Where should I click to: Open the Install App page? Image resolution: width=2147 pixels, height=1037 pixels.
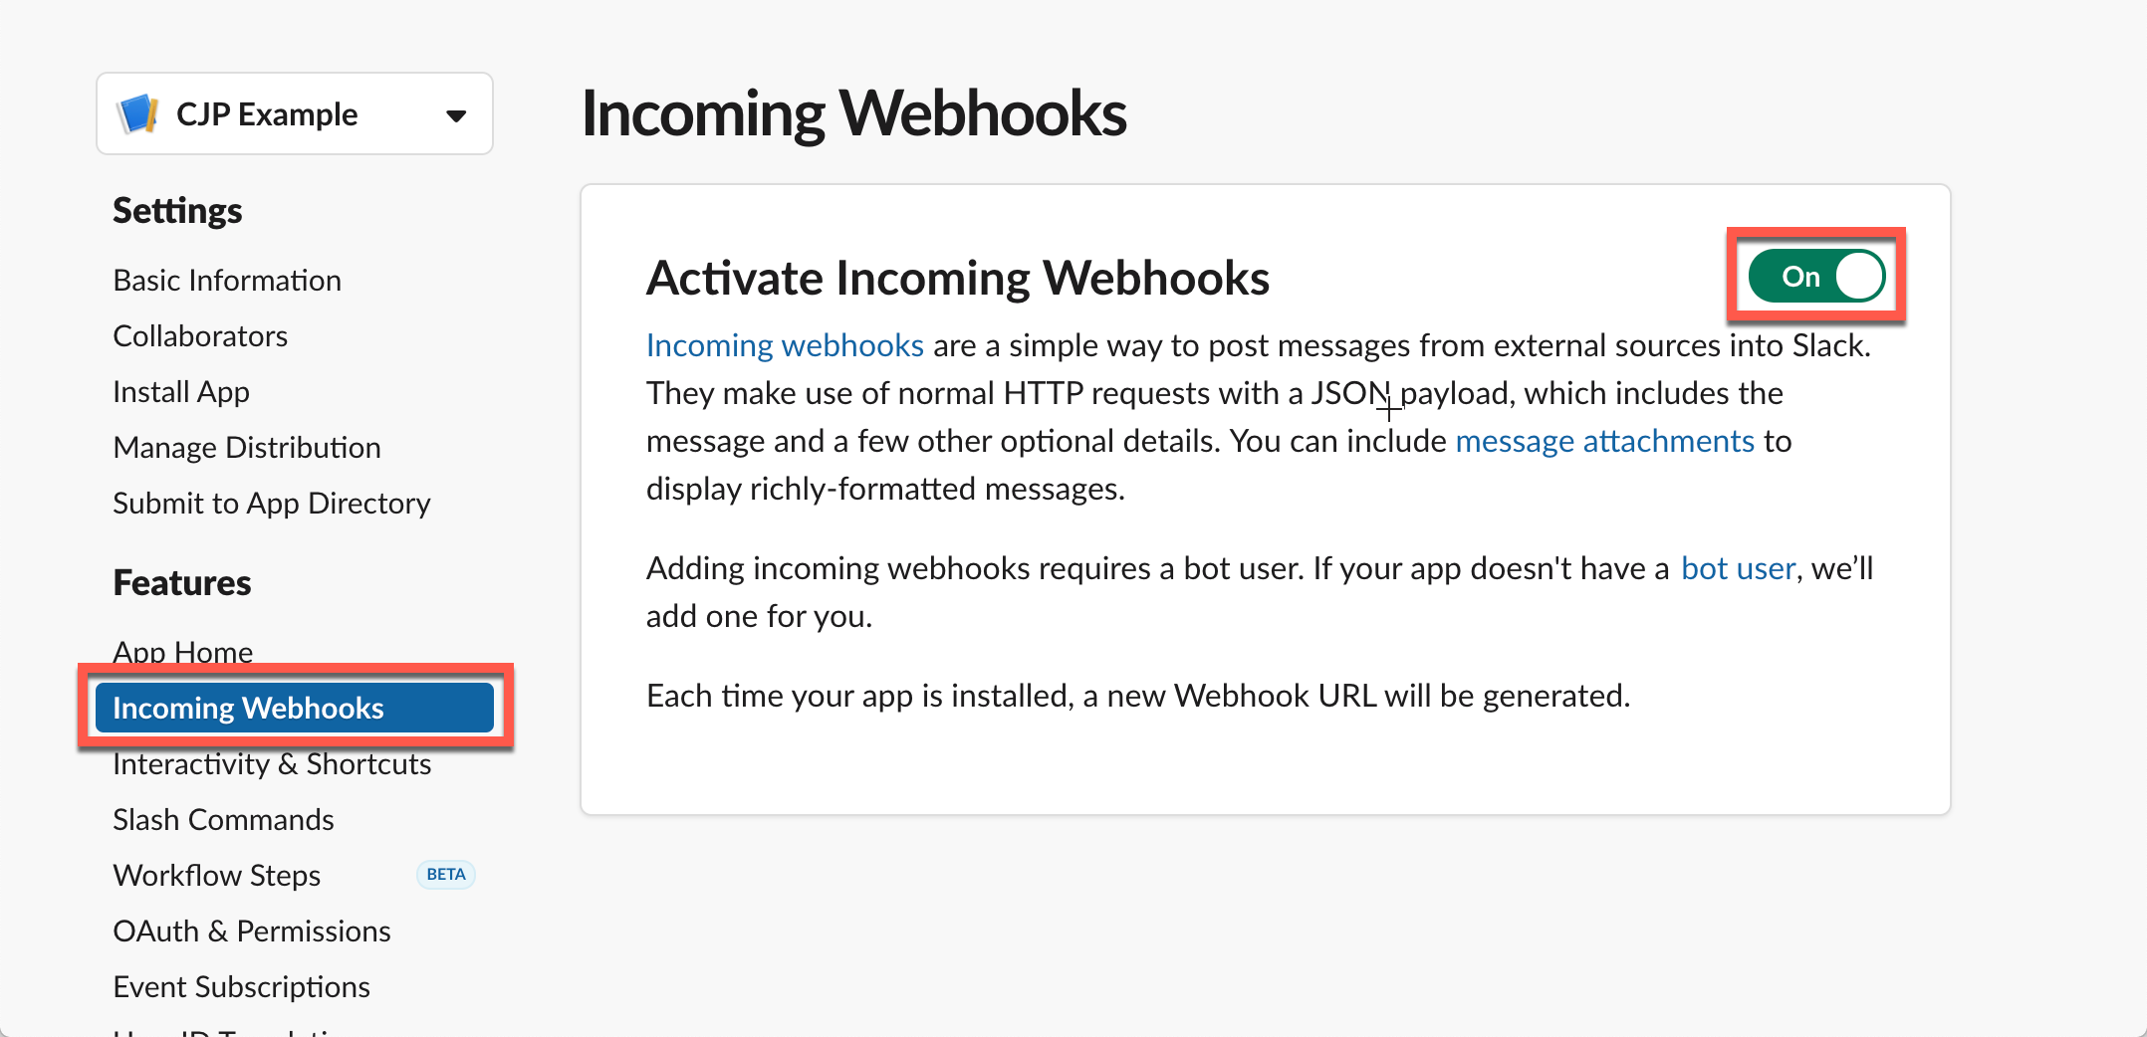[x=181, y=391]
